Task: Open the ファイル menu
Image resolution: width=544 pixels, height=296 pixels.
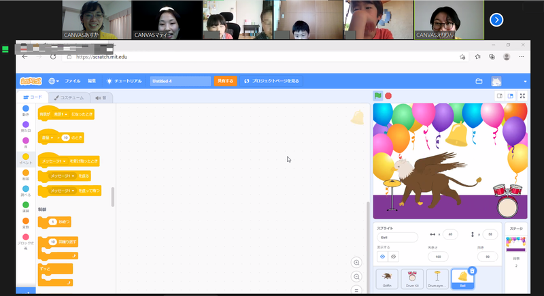Action: pos(72,81)
